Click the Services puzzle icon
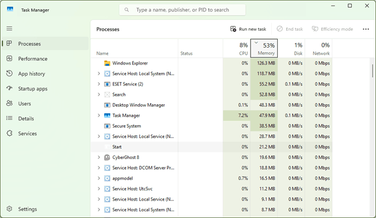Image resolution: width=376 pixels, height=218 pixels. 10,133
